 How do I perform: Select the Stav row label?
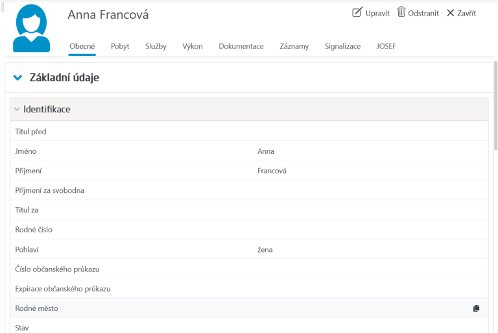[21, 328]
